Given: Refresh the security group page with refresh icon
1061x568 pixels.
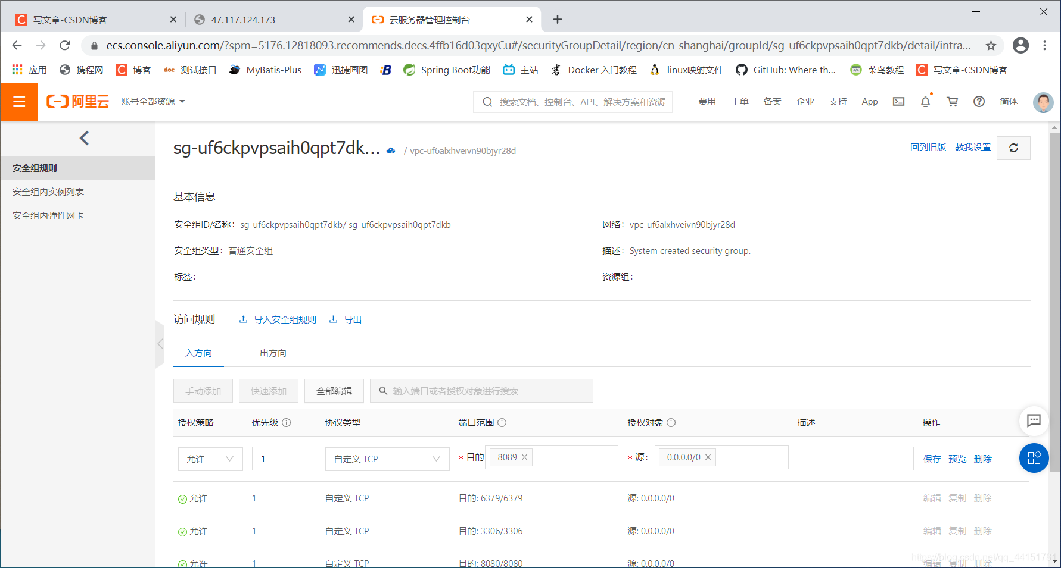Looking at the screenshot, I should pos(1013,148).
